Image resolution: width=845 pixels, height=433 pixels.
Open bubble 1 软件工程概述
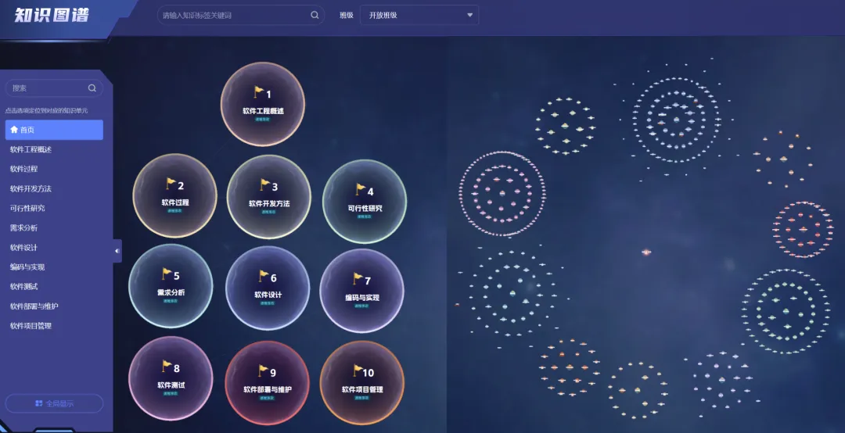point(262,104)
